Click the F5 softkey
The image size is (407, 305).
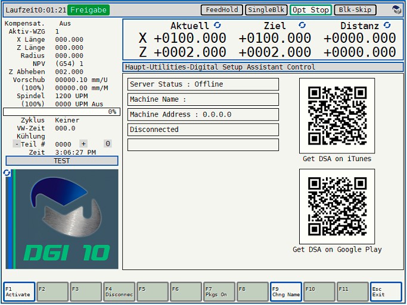coord(153,292)
